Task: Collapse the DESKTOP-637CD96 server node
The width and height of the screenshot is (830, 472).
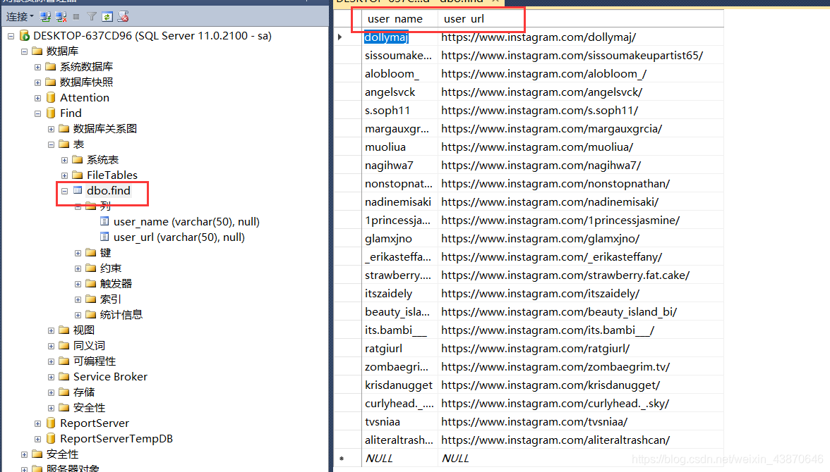Action: [x=11, y=36]
